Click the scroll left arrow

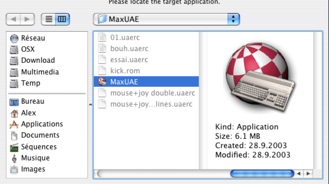(x=299, y=174)
